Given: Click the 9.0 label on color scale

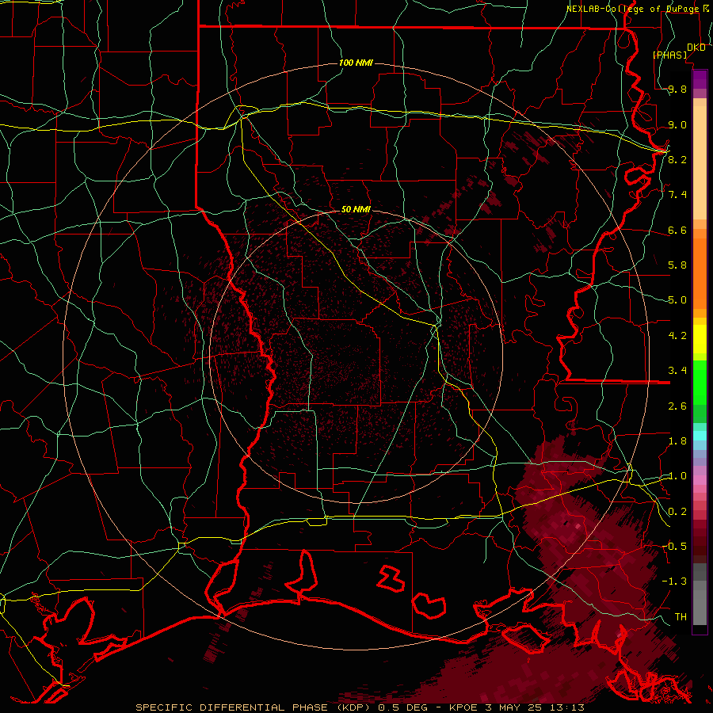Looking at the screenshot, I should (677, 124).
